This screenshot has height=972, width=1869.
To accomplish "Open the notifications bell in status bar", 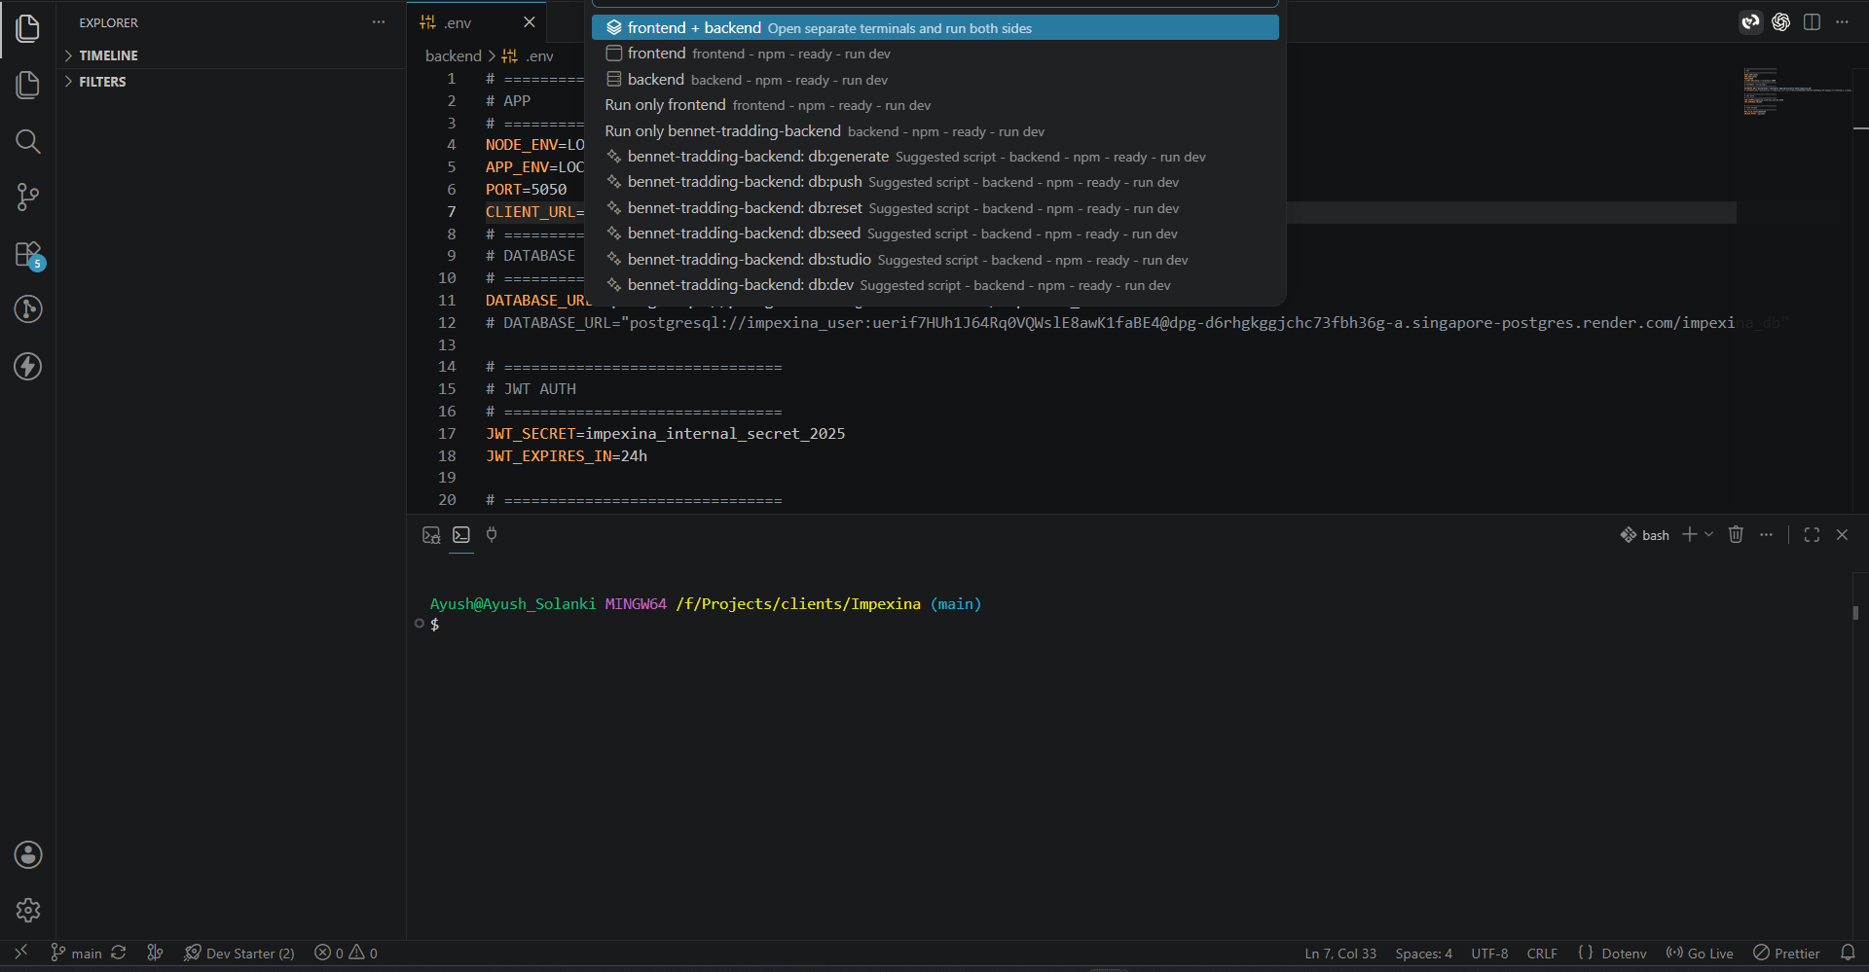I will pyautogui.click(x=1848, y=954).
